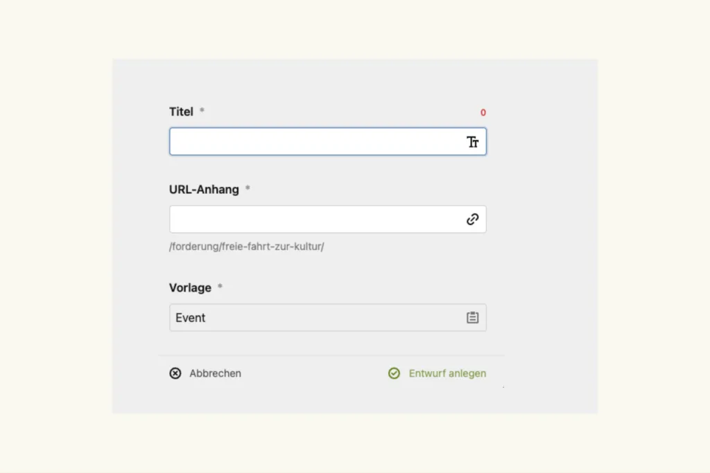The image size is (710, 473).
Task: Click the required asterisk next to URL-Anhang
Action: point(248,188)
